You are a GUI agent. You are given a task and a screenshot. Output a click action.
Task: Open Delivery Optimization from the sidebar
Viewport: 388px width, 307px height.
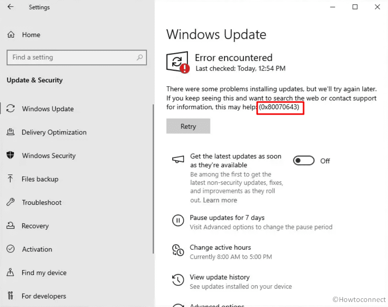(11, 132)
